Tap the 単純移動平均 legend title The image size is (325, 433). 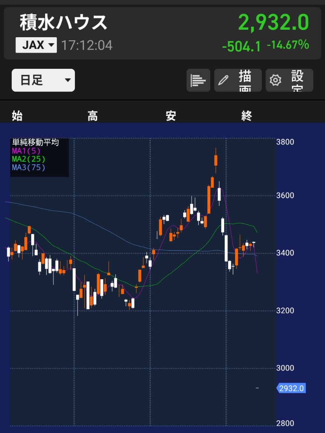click(x=35, y=142)
